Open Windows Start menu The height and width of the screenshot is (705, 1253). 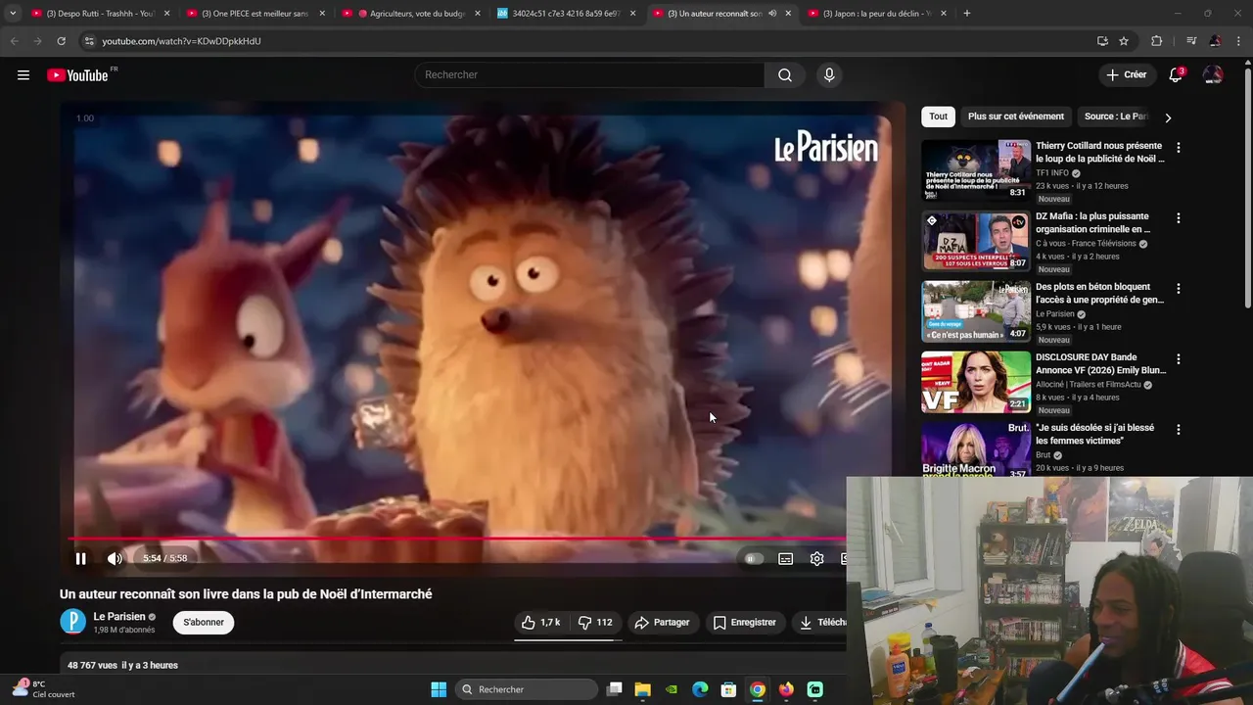[439, 689]
